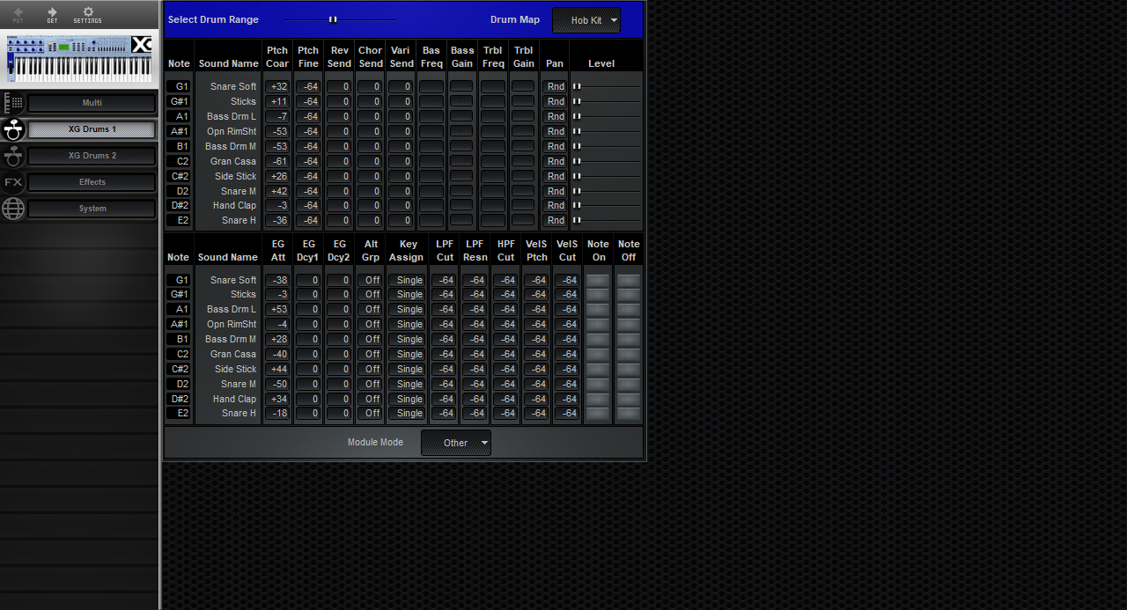Open the SETTINGS gear icon
The height and width of the screenshot is (610, 1127).
coord(86,14)
